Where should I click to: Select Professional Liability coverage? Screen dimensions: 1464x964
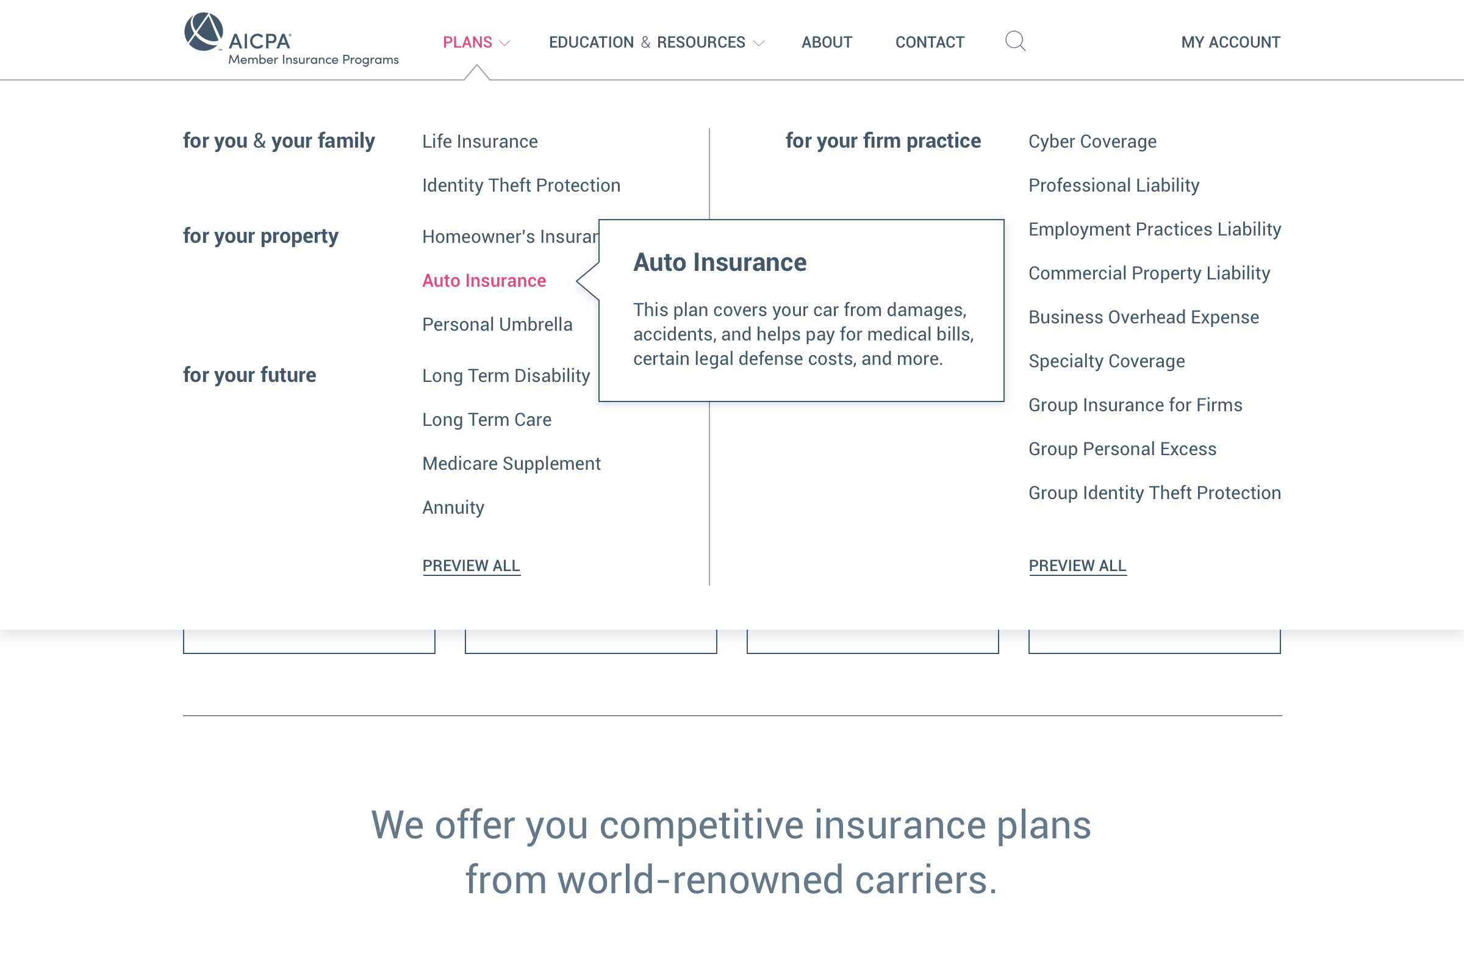(1114, 185)
